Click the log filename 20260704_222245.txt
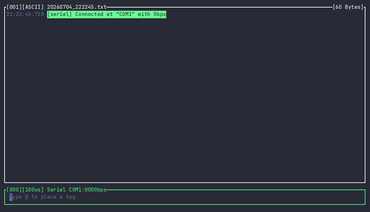The width and height of the screenshot is (370, 212). pyautogui.click(x=77, y=7)
